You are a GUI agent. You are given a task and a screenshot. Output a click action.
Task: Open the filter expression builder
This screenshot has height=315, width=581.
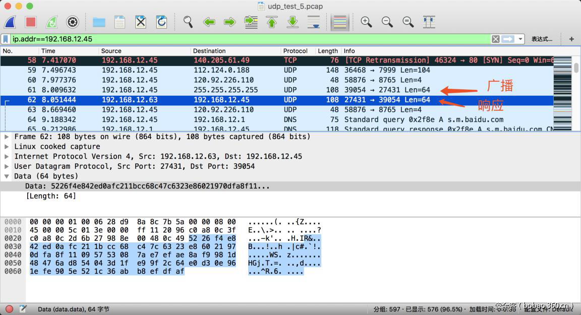[x=542, y=39]
